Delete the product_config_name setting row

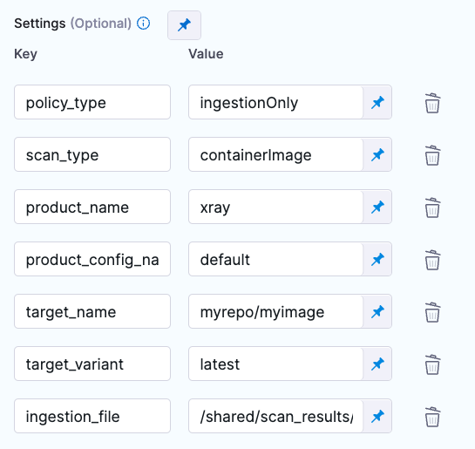[432, 260]
